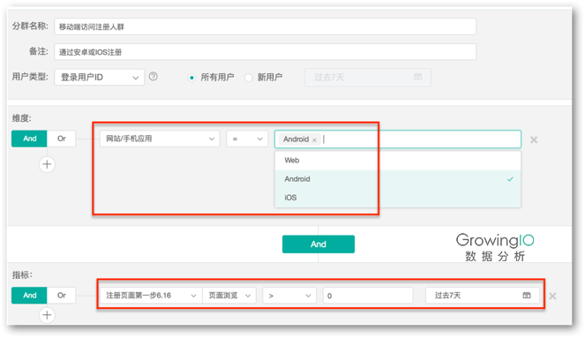Screen dimensions: 585x338
Task: Click the 备注 remark input field
Action: [266, 52]
